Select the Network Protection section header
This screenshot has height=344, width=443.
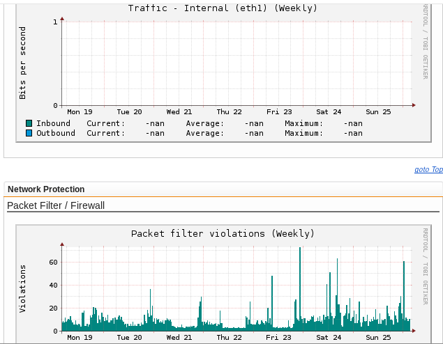coord(46,189)
